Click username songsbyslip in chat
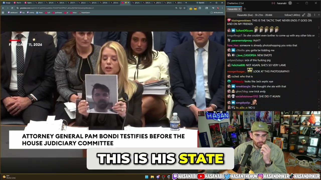This screenshot has width=321, height=180. click(243, 103)
